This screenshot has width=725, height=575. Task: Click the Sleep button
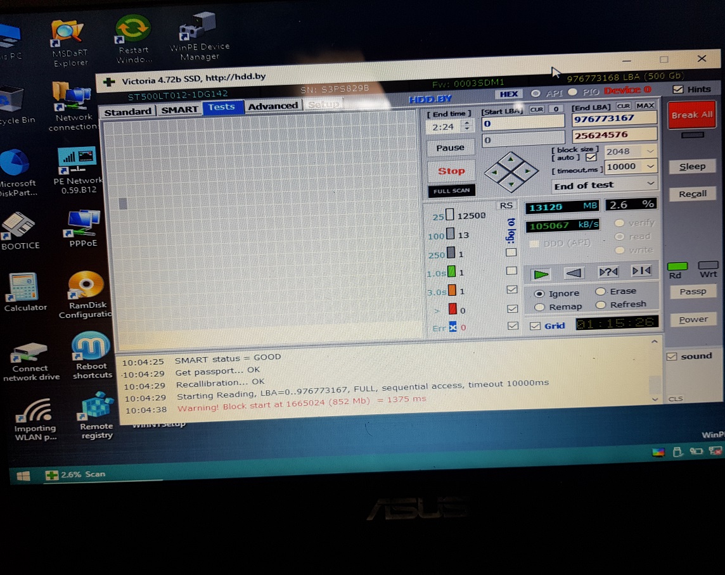(692, 167)
